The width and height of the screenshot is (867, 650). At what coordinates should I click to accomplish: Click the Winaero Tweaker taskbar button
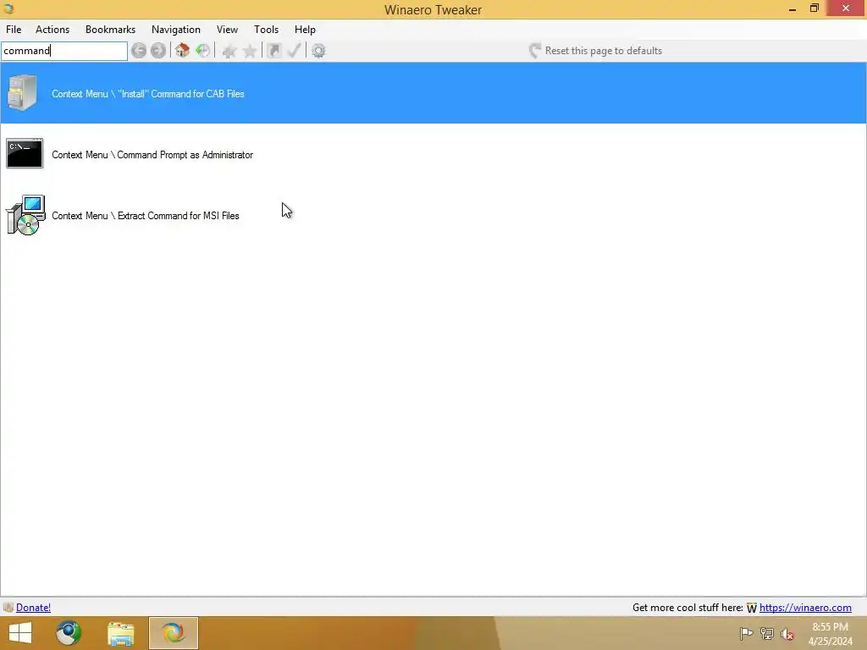pyautogui.click(x=173, y=633)
